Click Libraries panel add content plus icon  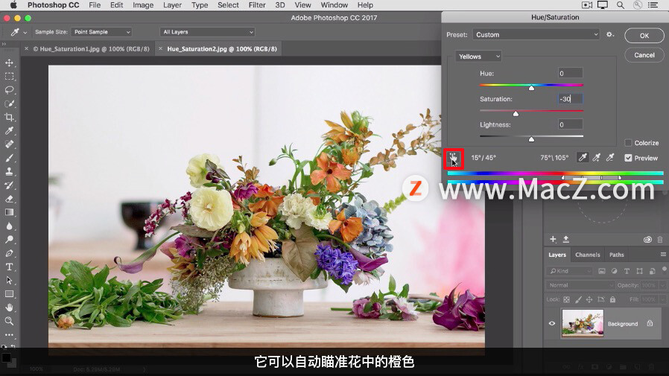pyautogui.click(x=553, y=239)
